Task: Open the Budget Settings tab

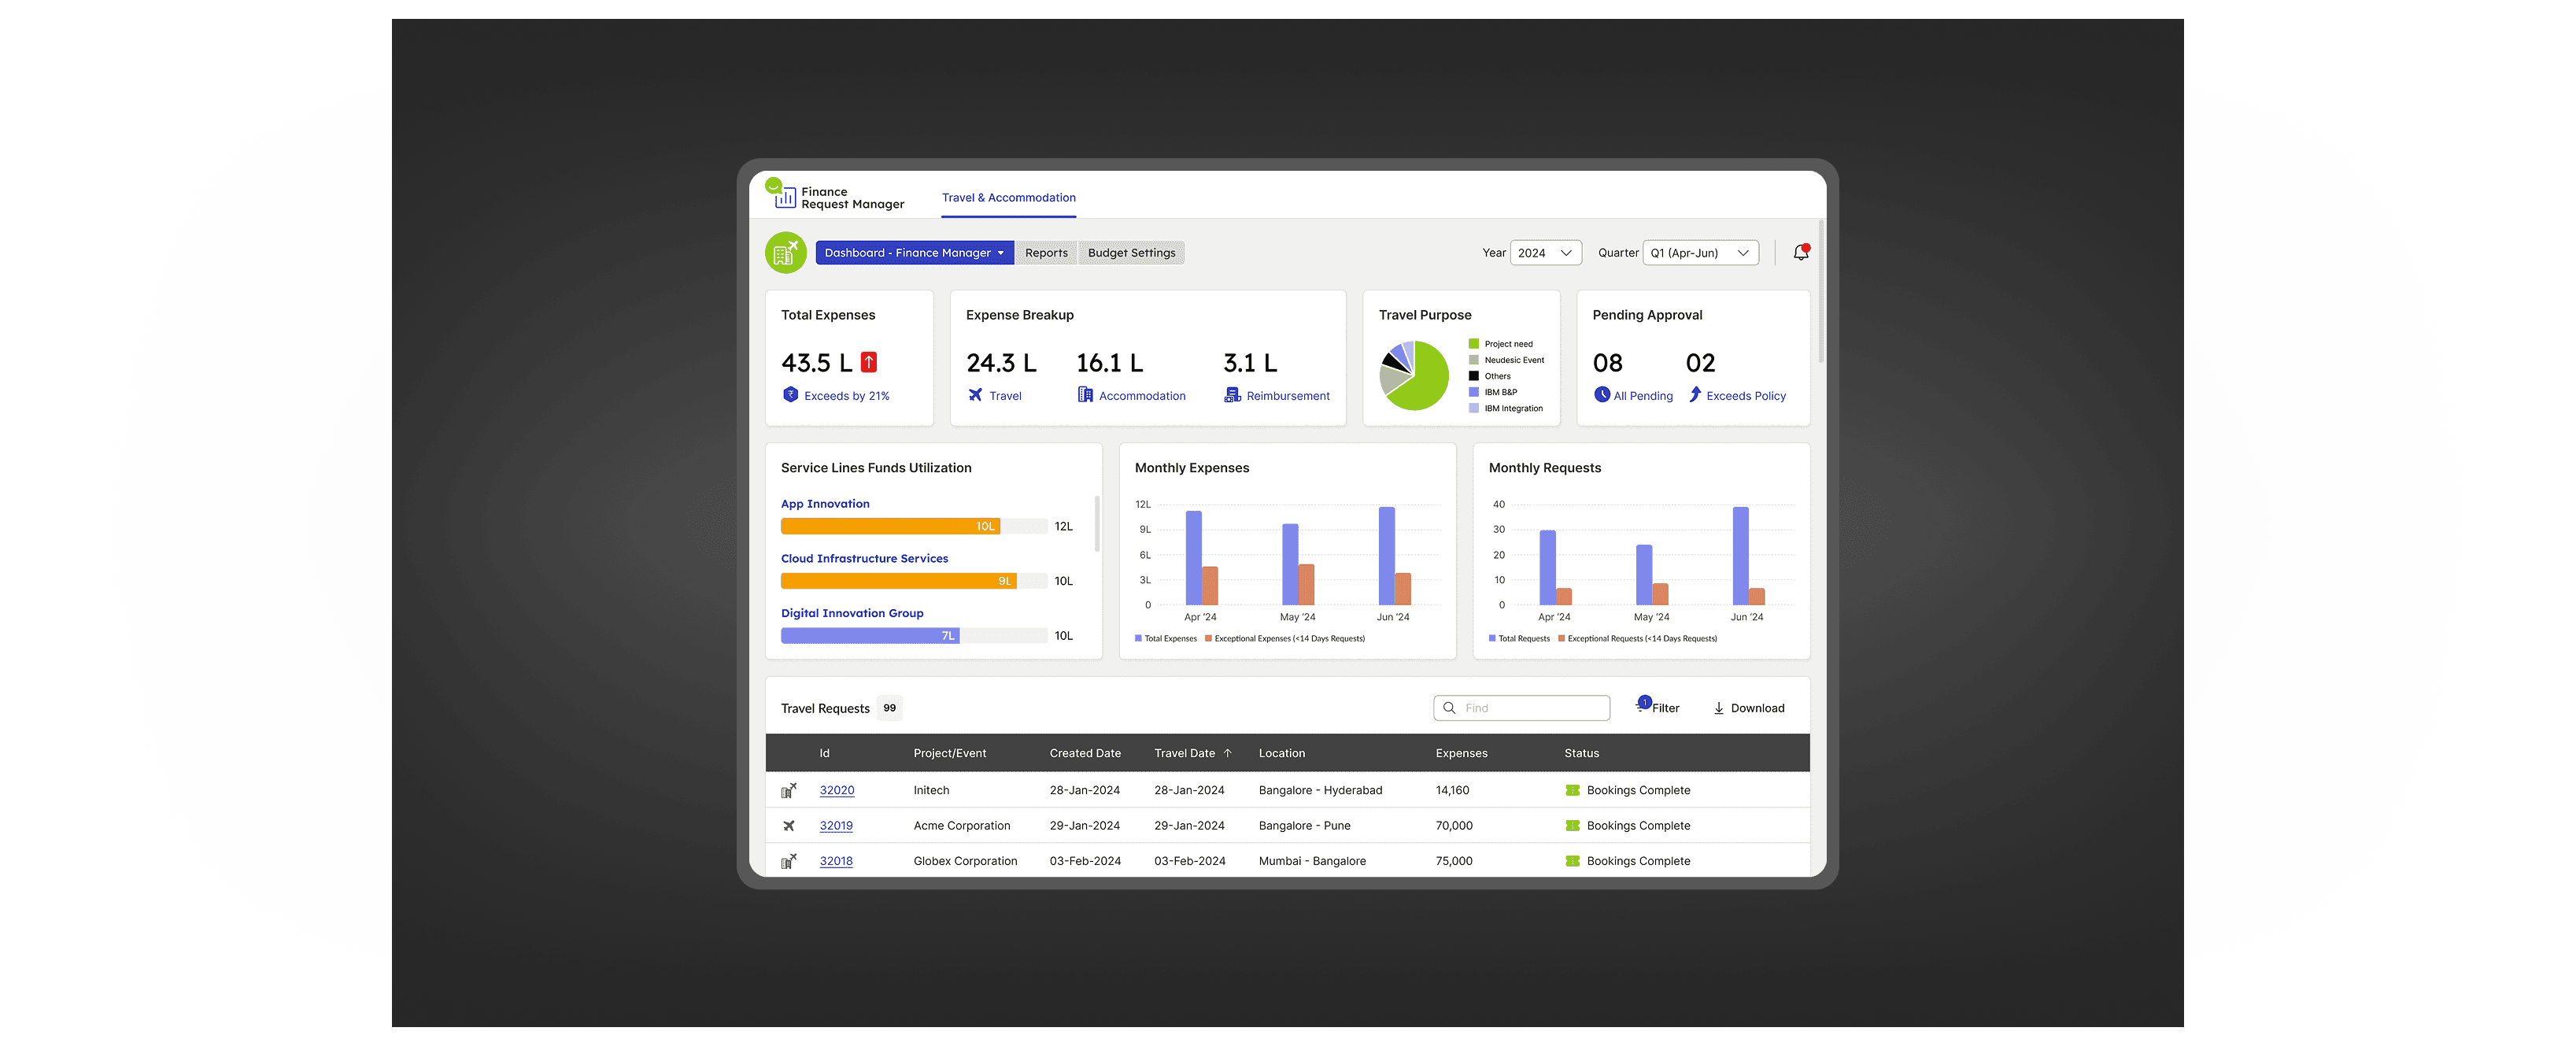Action: 1131,253
